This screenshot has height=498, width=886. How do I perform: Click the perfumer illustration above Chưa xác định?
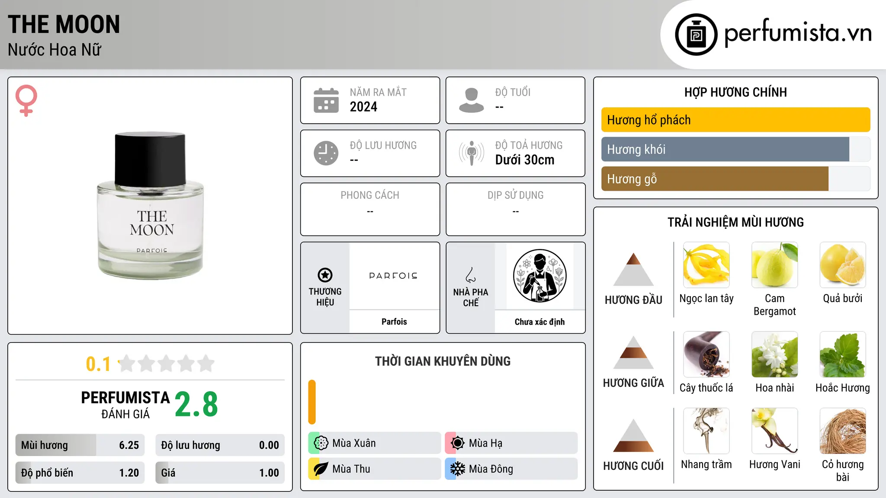coord(540,276)
